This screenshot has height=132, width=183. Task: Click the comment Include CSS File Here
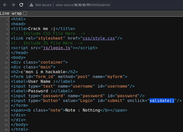coord(48,34)
